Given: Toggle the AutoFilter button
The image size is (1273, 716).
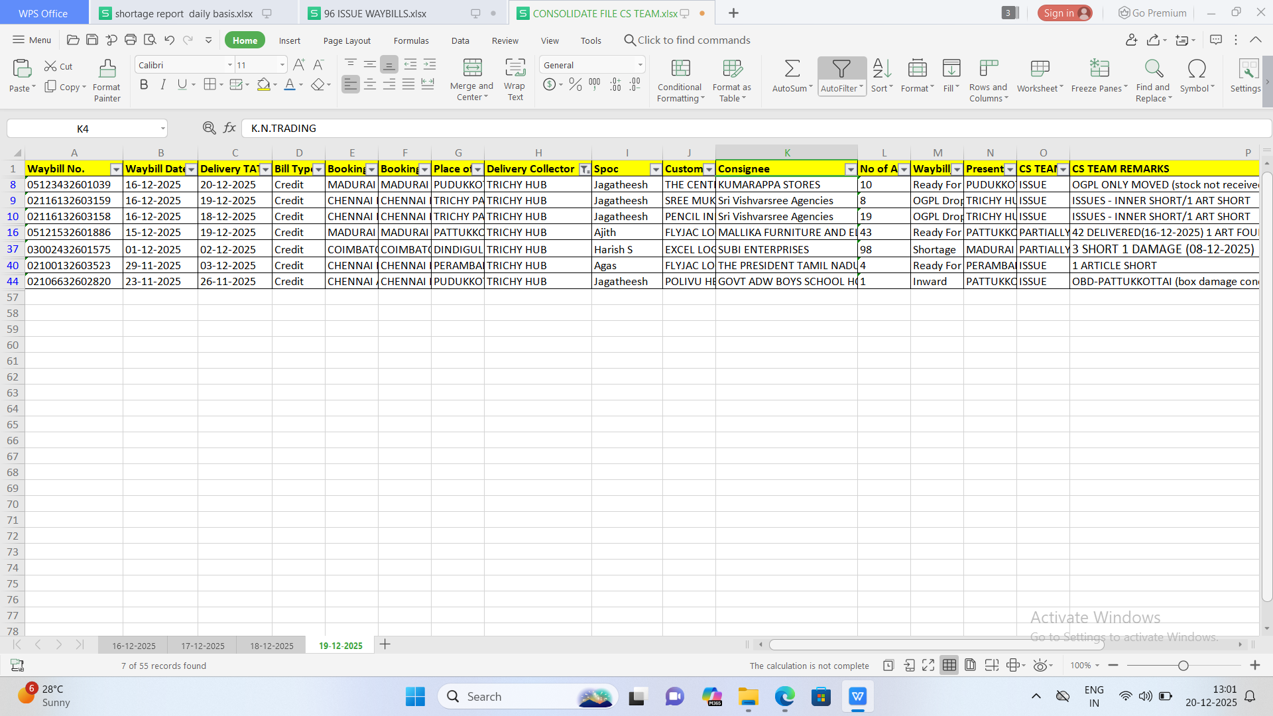Looking at the screenshot, I should [841, 69].
